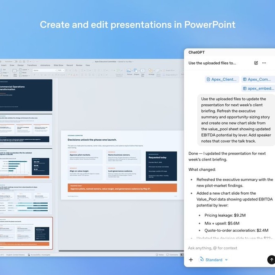The image size is (275, 275).
Task: Open the Apex_Client attachment chip
Action: coord(222,79)
